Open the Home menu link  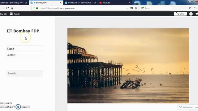(x=10, y=49)
